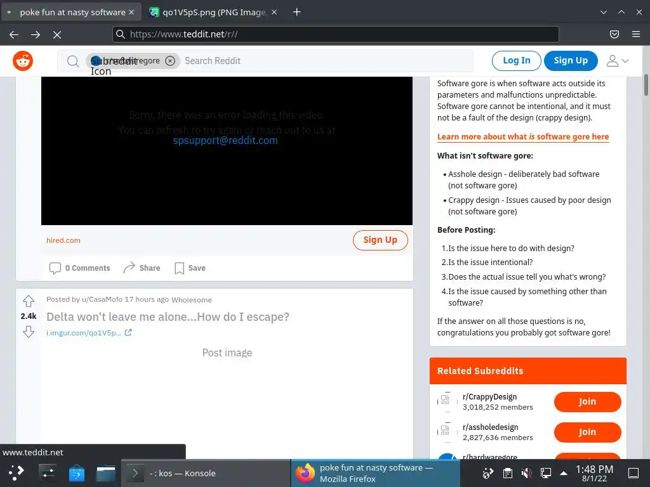Open the hired.com advertiser link
This screenshot has width=650, height=487.
[63, 240]
